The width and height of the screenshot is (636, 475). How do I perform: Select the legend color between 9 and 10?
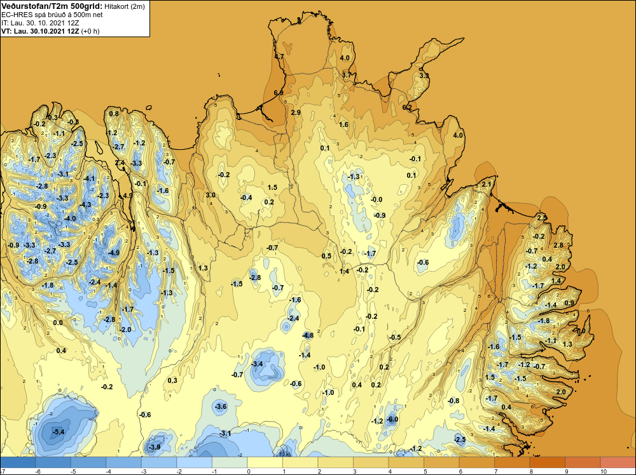coord(583,462)
